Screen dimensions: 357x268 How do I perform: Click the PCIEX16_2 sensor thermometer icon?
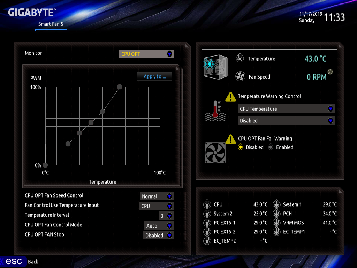(x=207, y=231)
